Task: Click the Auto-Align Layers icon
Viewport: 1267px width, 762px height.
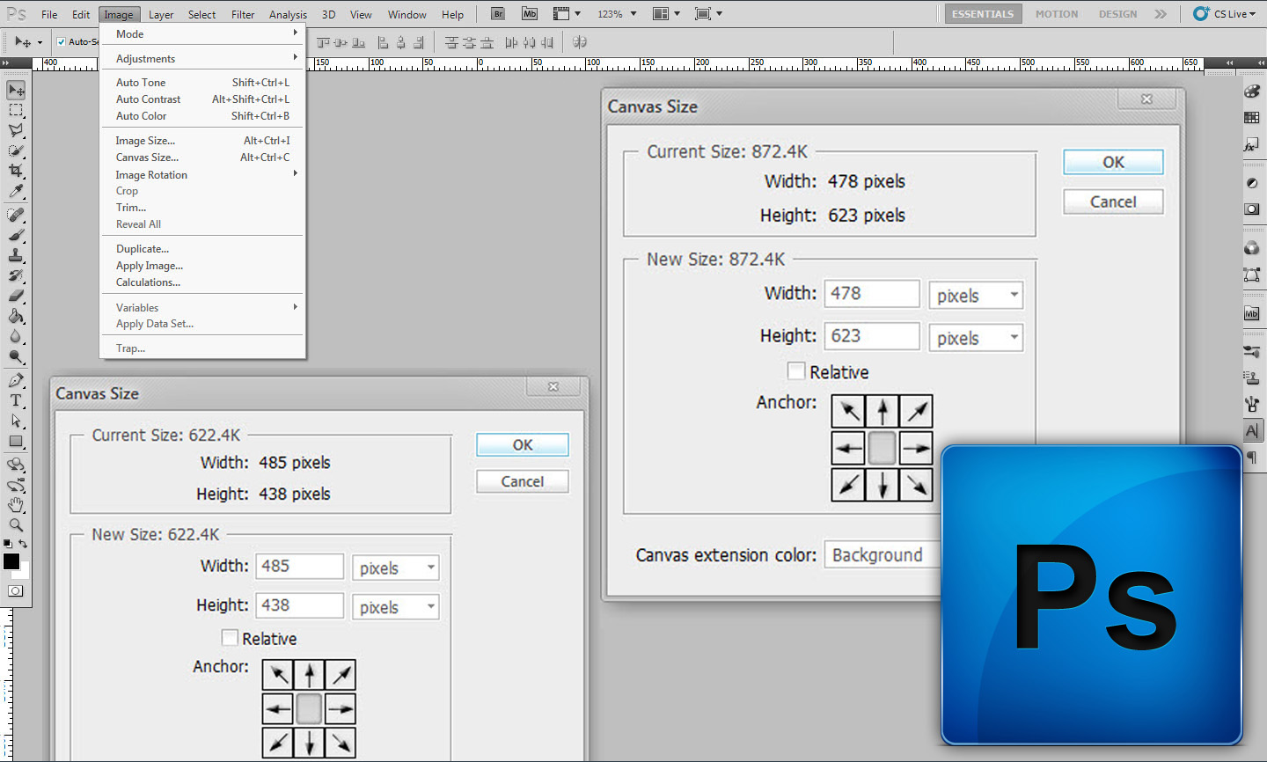Action: point(580,42)
